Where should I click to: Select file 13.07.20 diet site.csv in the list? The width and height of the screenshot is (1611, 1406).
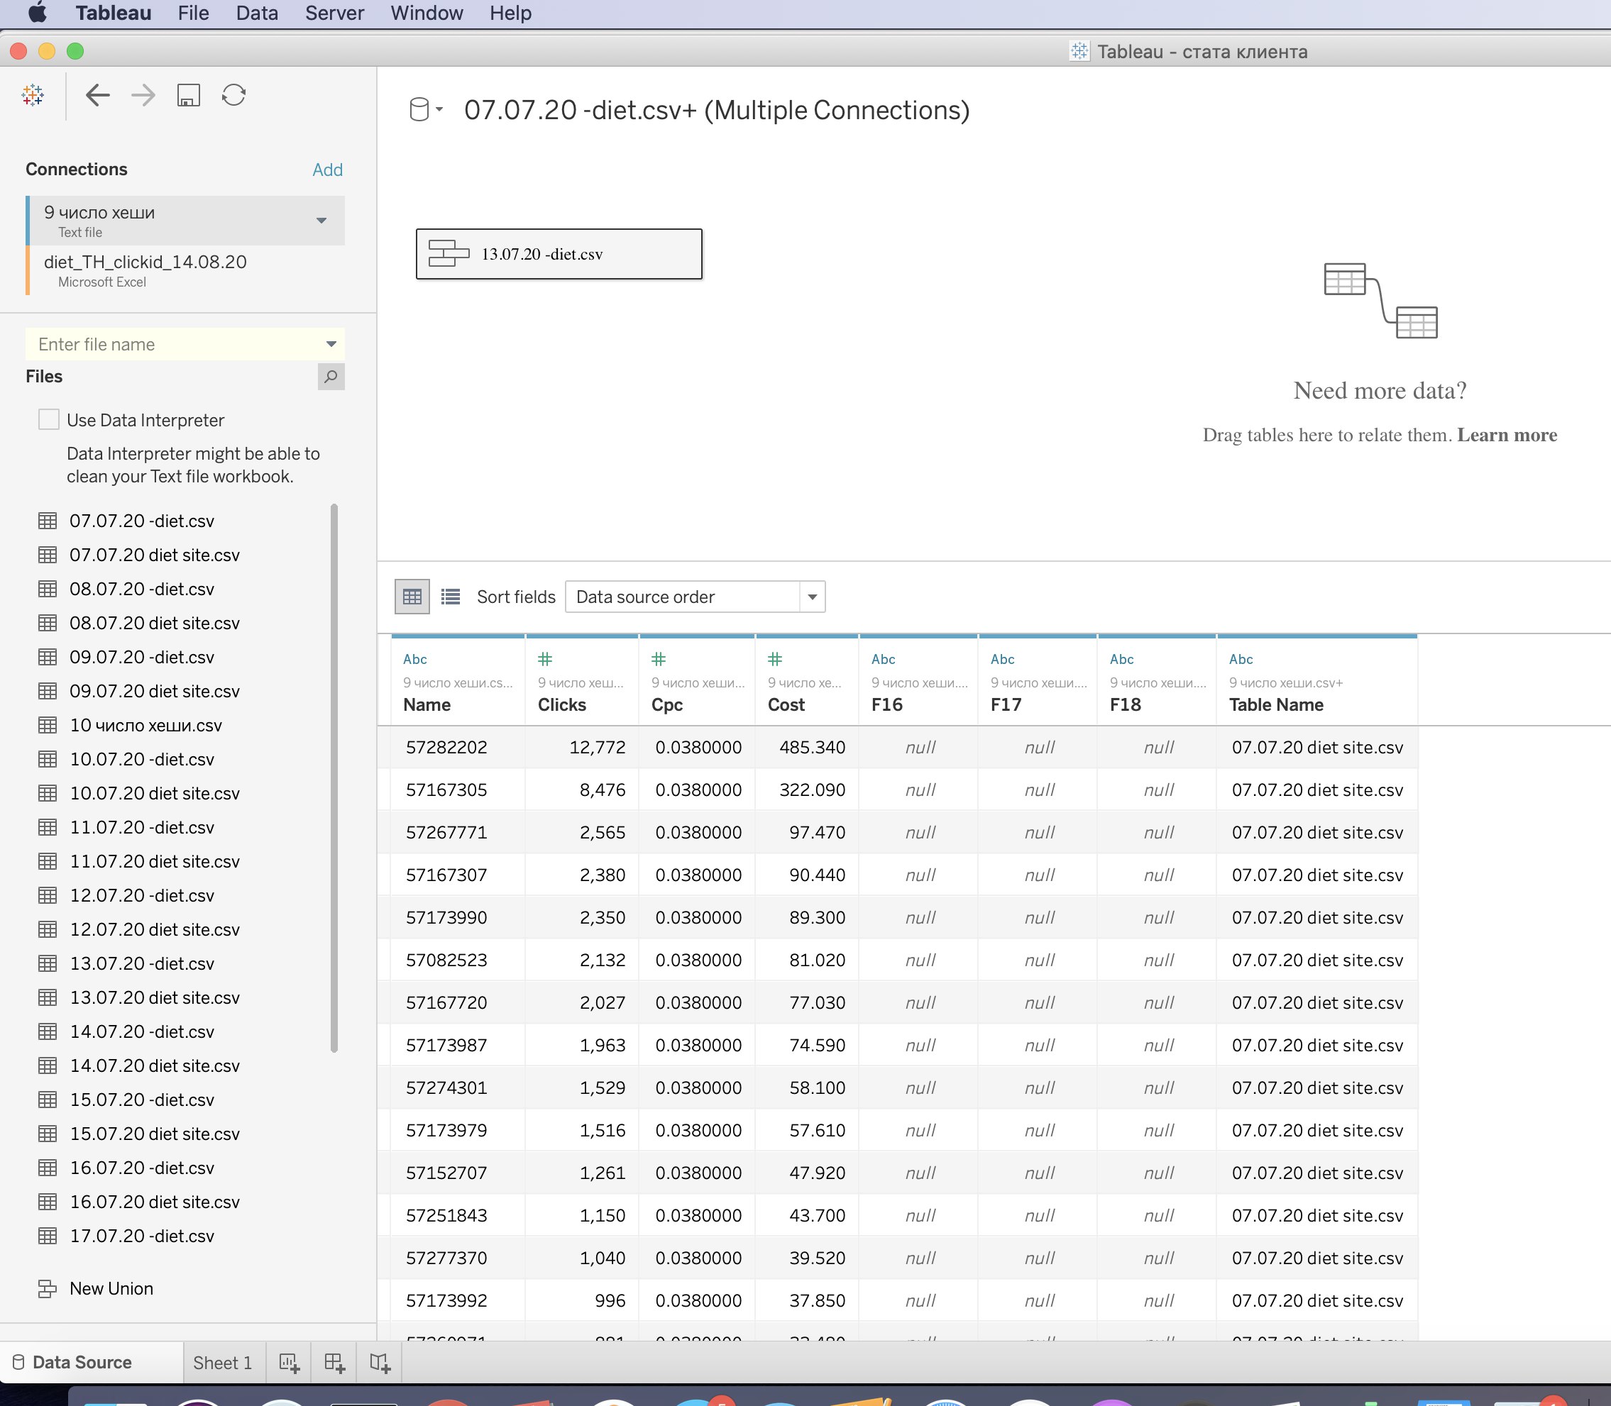(x=155, y=997)
